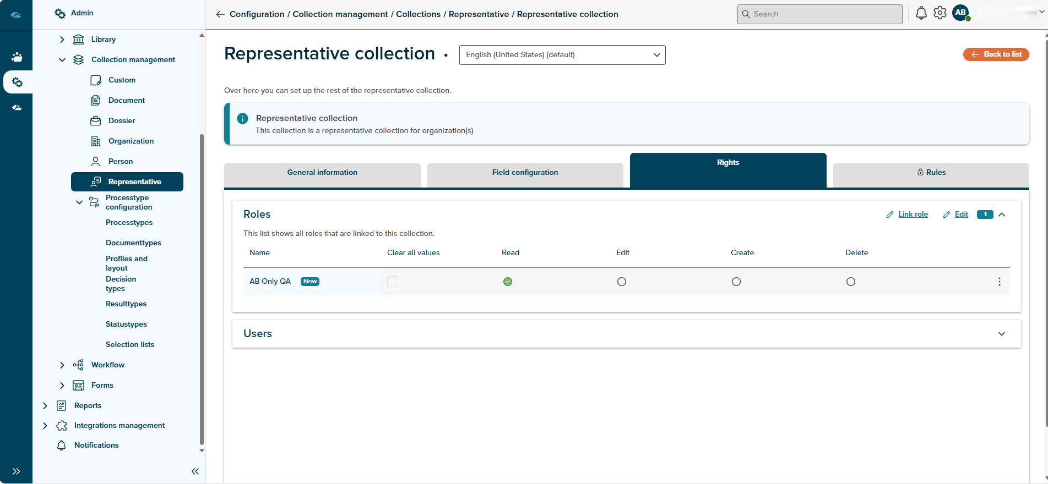Expand the Users section
The width and height of the screenshot is (1048, 484).
tap(1001, 334)
